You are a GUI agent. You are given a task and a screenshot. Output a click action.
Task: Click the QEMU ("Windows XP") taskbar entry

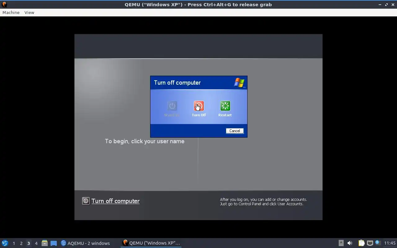[151, 243]
